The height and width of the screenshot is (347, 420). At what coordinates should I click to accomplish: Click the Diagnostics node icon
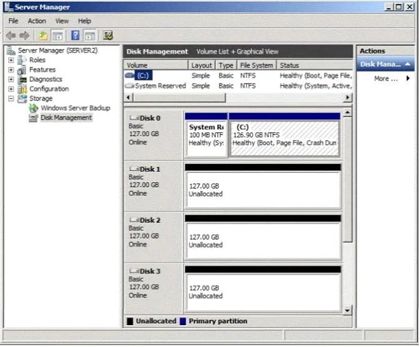click(x=22, y=79)
